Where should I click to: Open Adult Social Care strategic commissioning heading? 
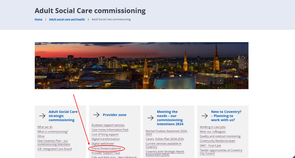pos(63,116)
